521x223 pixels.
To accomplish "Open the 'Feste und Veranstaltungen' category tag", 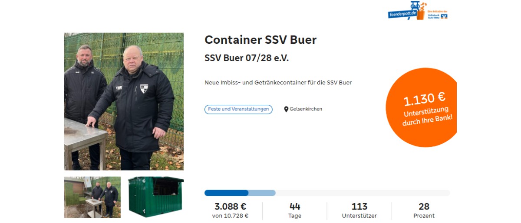I will pyautogui.click(x=238, y=109).
